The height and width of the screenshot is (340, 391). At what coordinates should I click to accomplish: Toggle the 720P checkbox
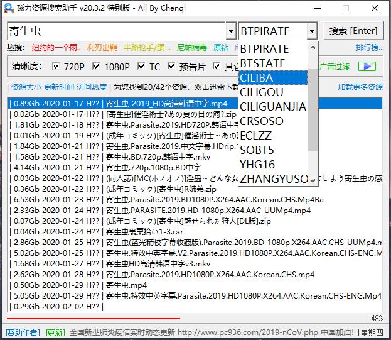tap(56, 66)
